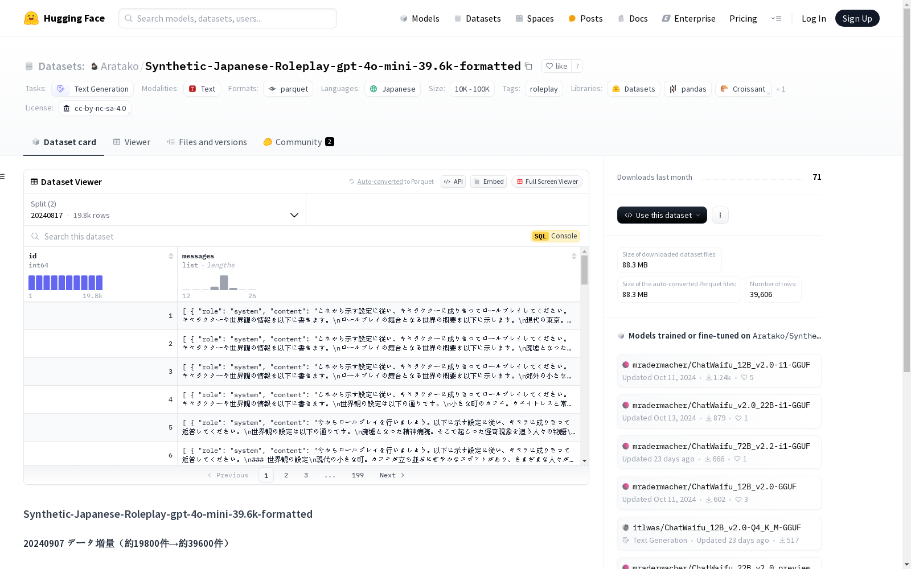The height and width of the screenshot is (569, 911).
Task: Open the API panel
Action: click(x=453, y=182)
